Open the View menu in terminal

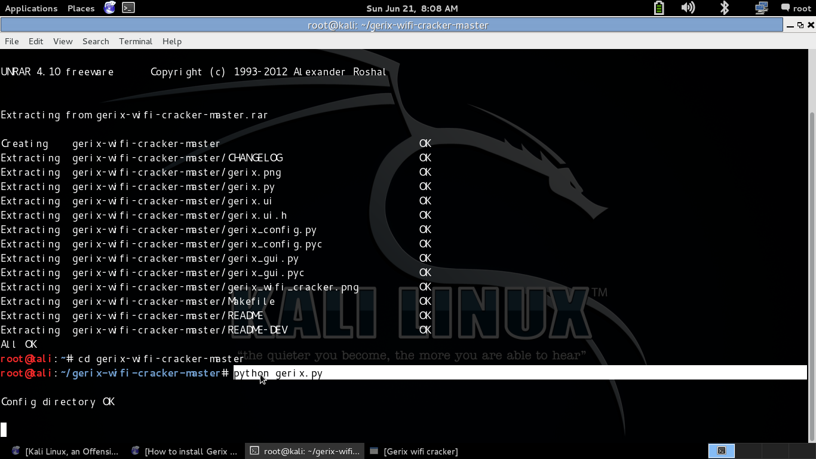[x=63, y=41]
